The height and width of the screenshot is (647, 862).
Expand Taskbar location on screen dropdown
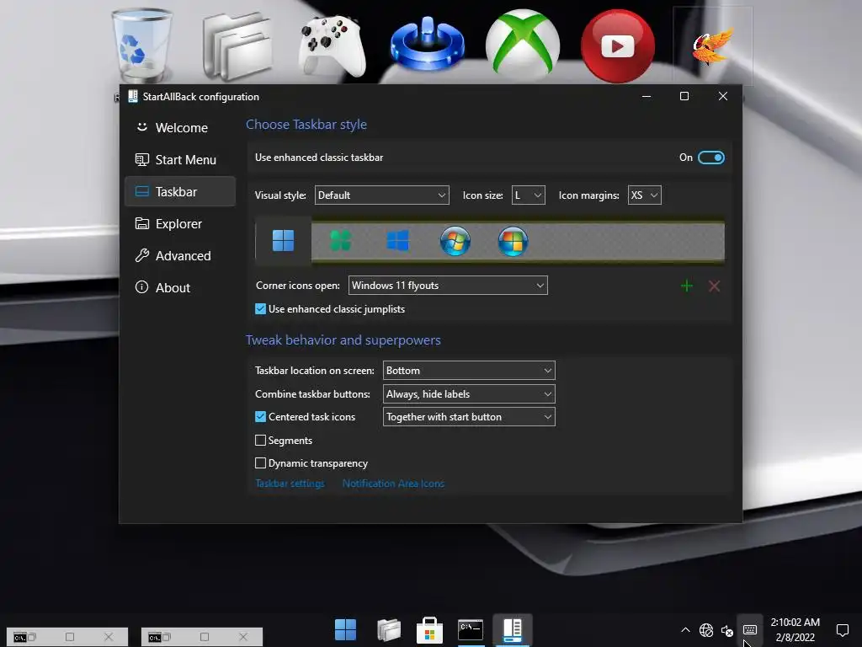coord(469,371)
